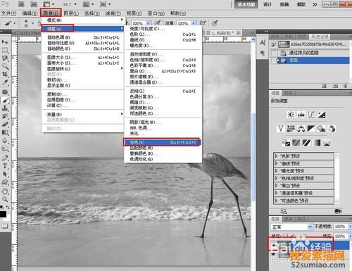
Task: Choose 去色 in the adjustments submenu
Action: pos(162,142)
